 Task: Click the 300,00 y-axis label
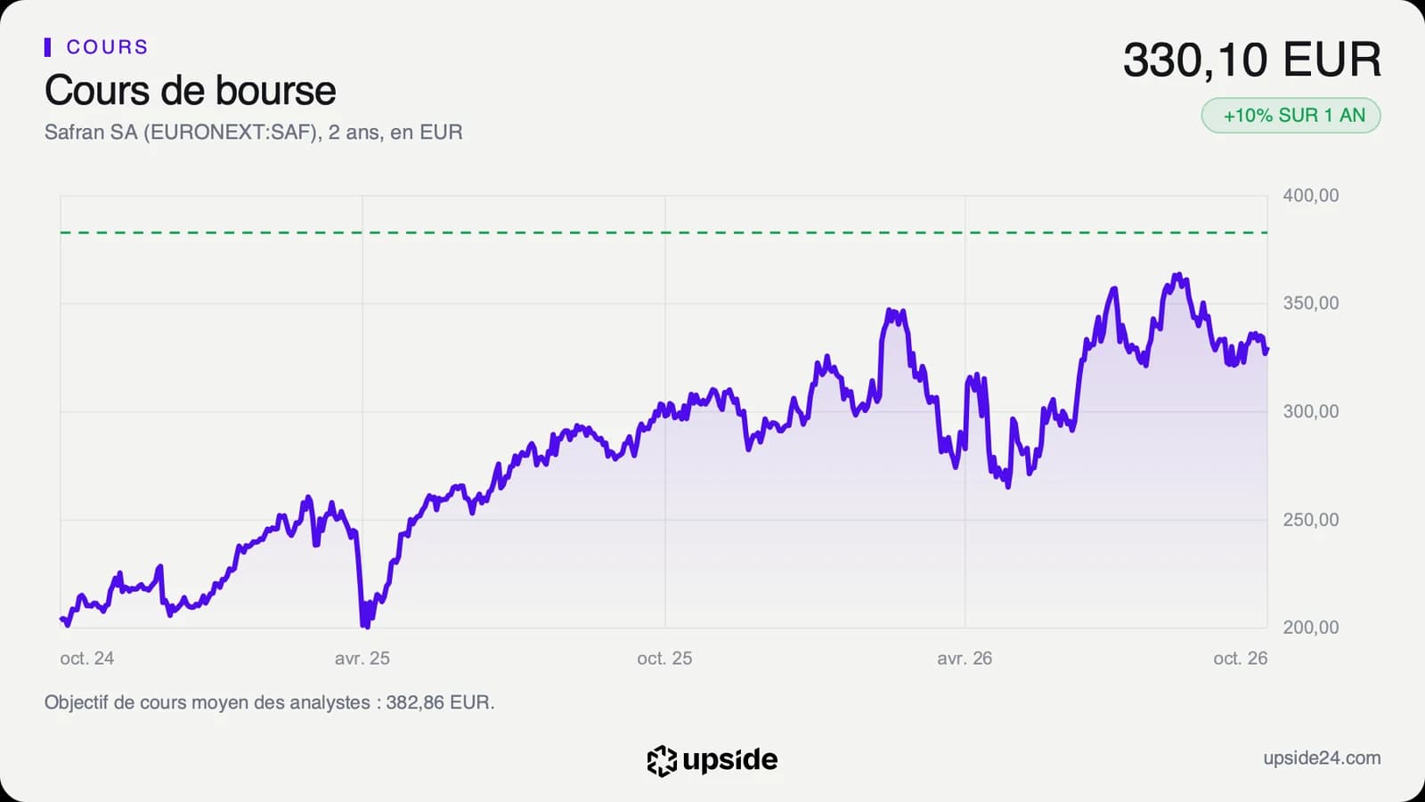coord(1310,412)
